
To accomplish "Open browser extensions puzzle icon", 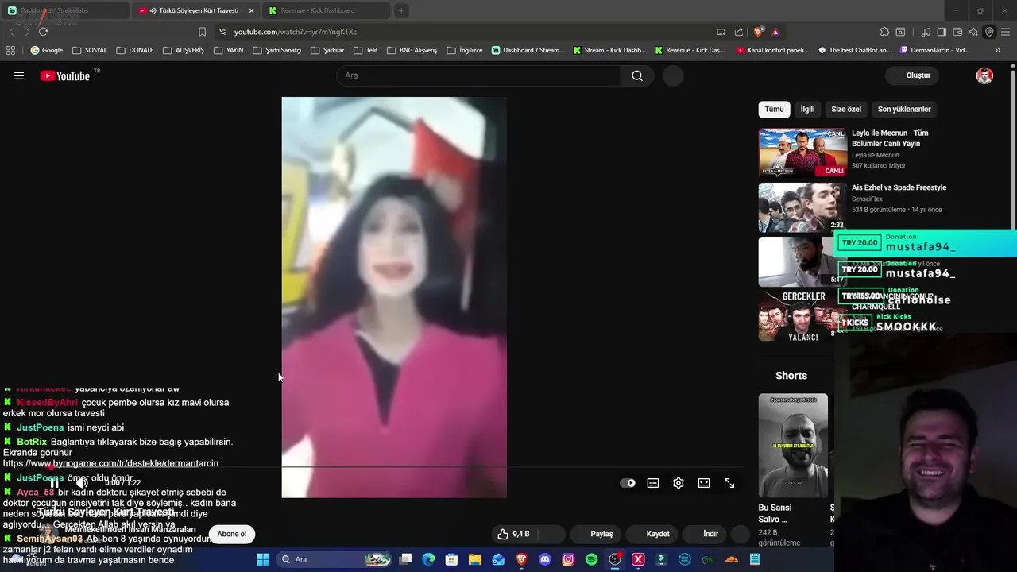I will click(x=884, y=32).
